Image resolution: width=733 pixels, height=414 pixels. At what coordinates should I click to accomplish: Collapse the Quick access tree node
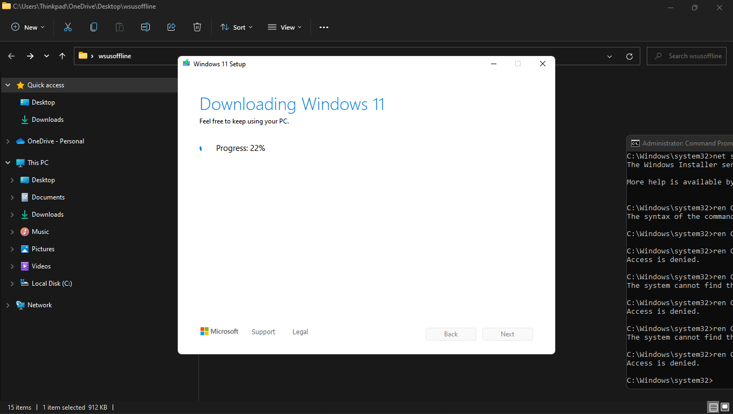8,85
